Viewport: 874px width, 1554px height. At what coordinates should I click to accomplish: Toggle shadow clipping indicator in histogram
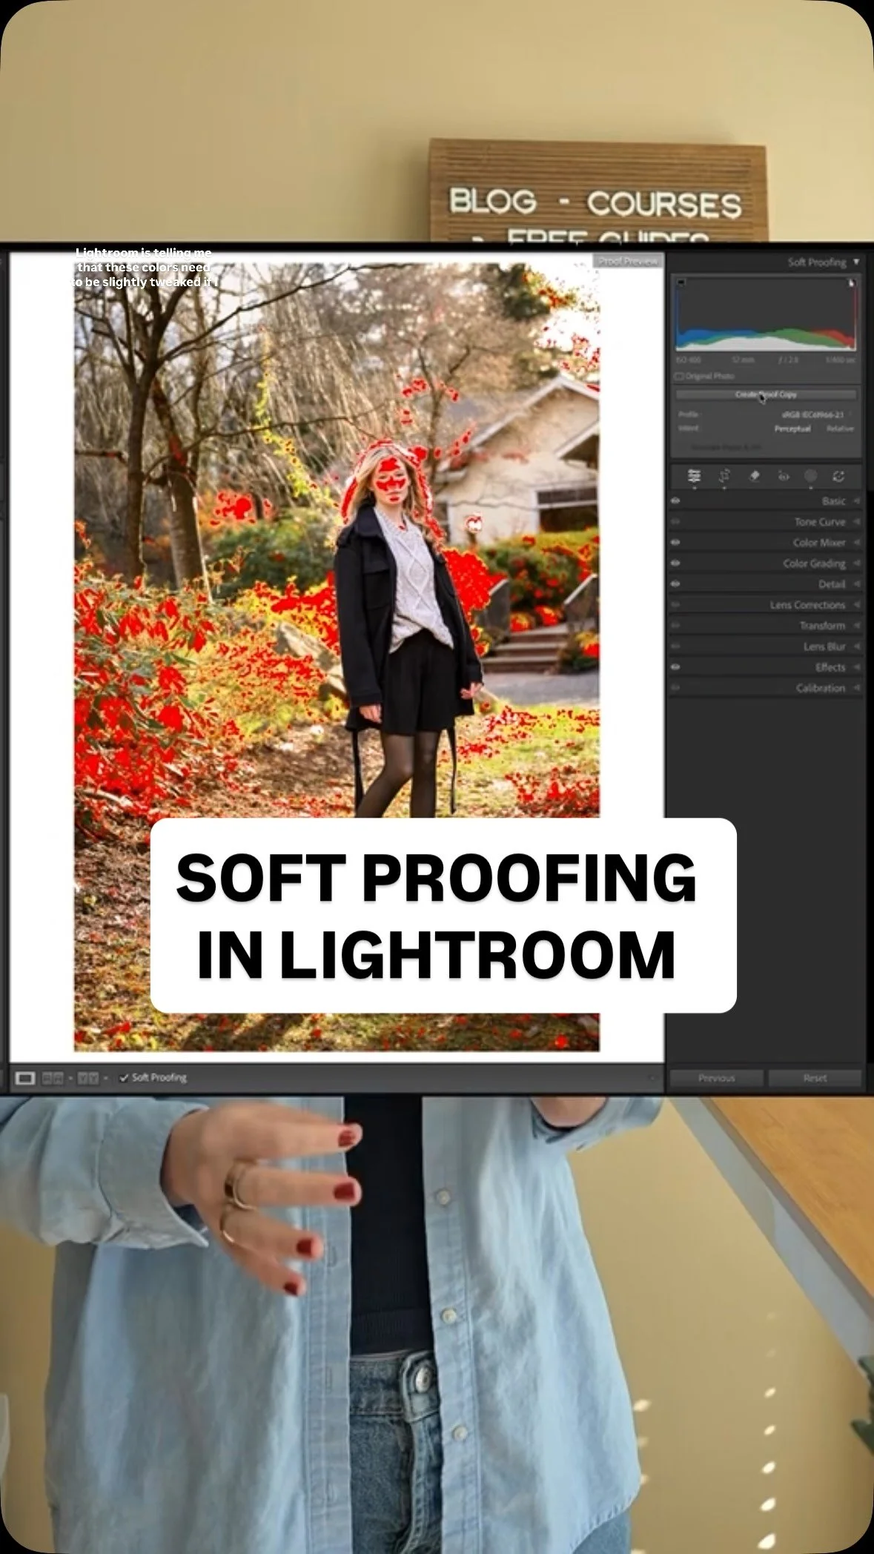681,282
